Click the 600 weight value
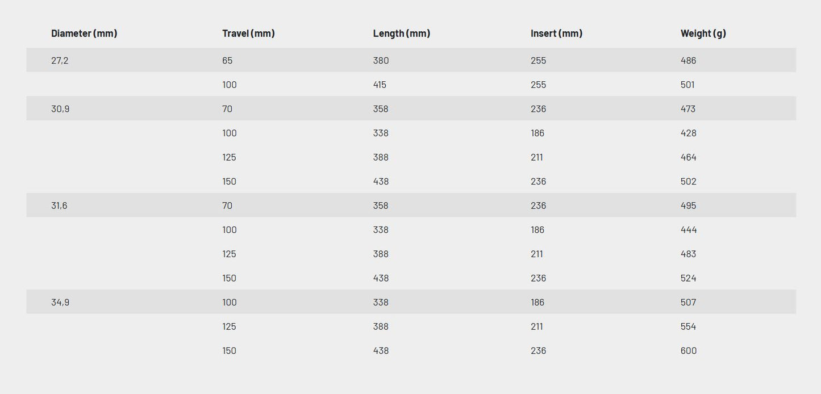Screen dimensions: 821x394 pyautogui.click(x=688, y=351)
